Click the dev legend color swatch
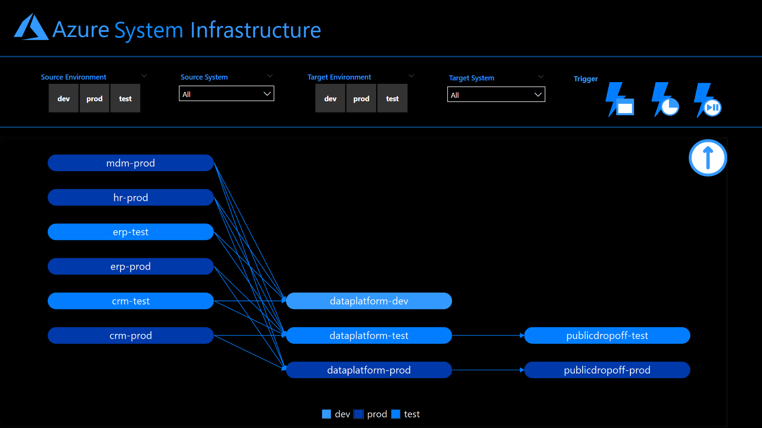 coord(326,414)
